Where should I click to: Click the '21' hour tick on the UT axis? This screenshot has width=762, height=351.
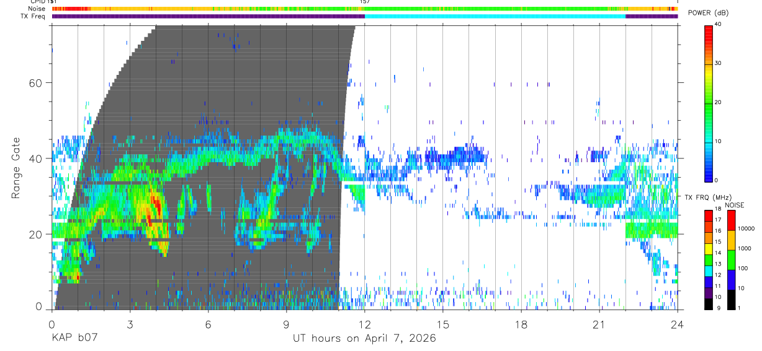point(599,324)
